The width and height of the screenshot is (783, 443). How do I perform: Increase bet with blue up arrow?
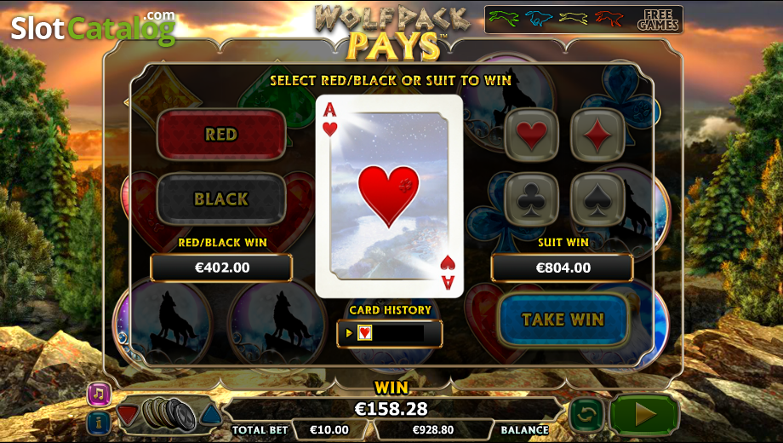[211, 415]
